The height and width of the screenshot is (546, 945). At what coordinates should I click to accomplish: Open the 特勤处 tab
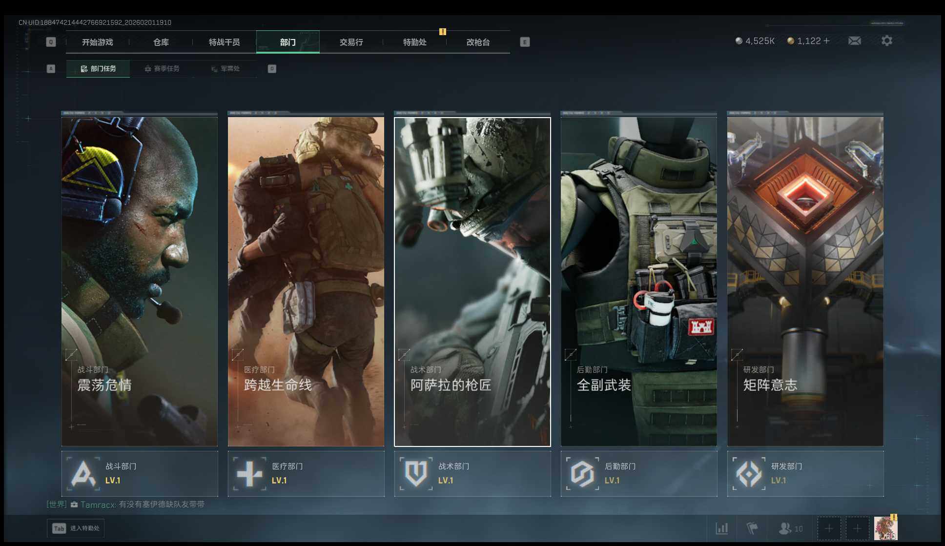(x=414, y=42)
